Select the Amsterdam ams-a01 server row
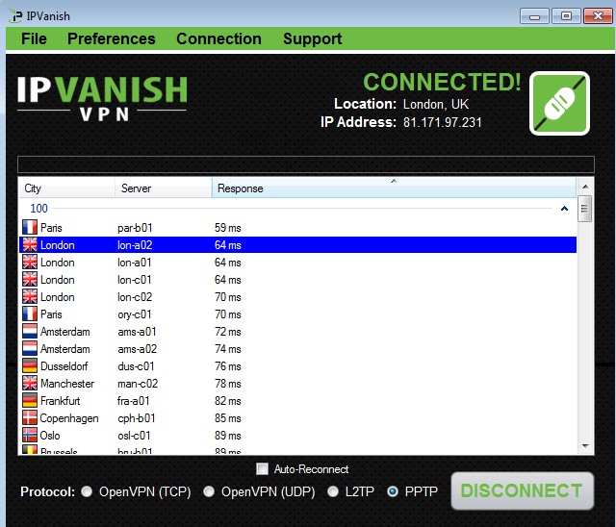The width and height of the screenshot is (616, 527). (297, 331)
